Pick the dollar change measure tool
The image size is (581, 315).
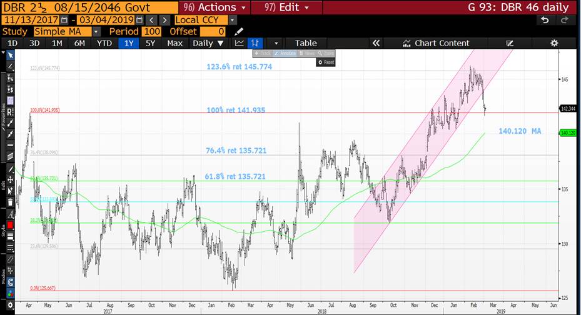11,89
